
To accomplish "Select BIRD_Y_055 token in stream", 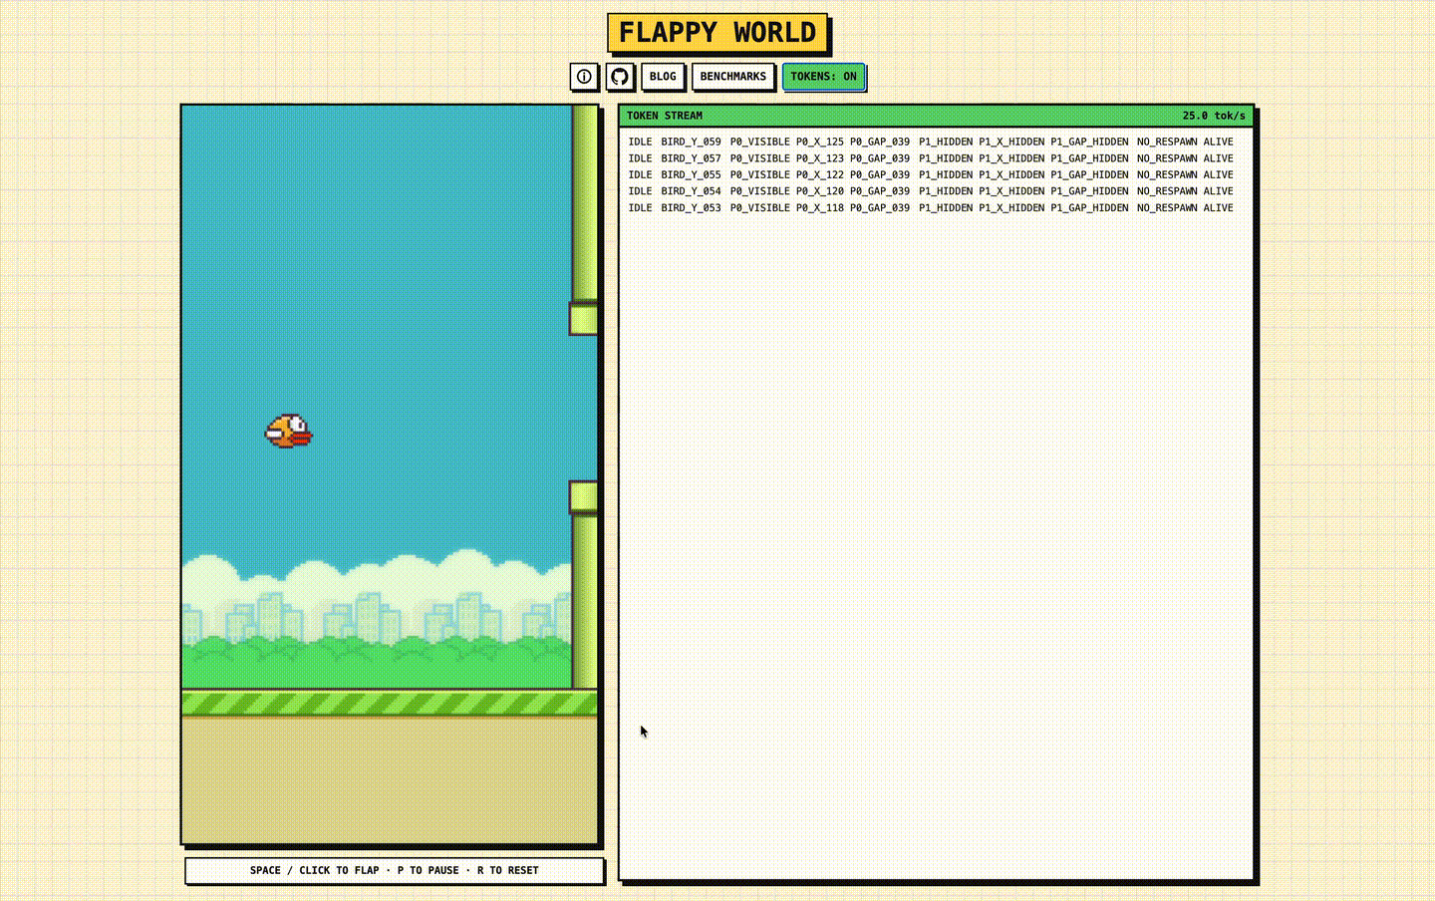I will [x=691, y=174].
